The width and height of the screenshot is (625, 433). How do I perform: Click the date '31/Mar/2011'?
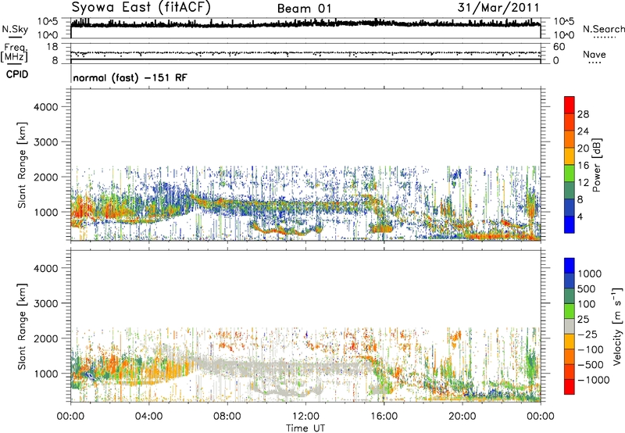point(498,8)
